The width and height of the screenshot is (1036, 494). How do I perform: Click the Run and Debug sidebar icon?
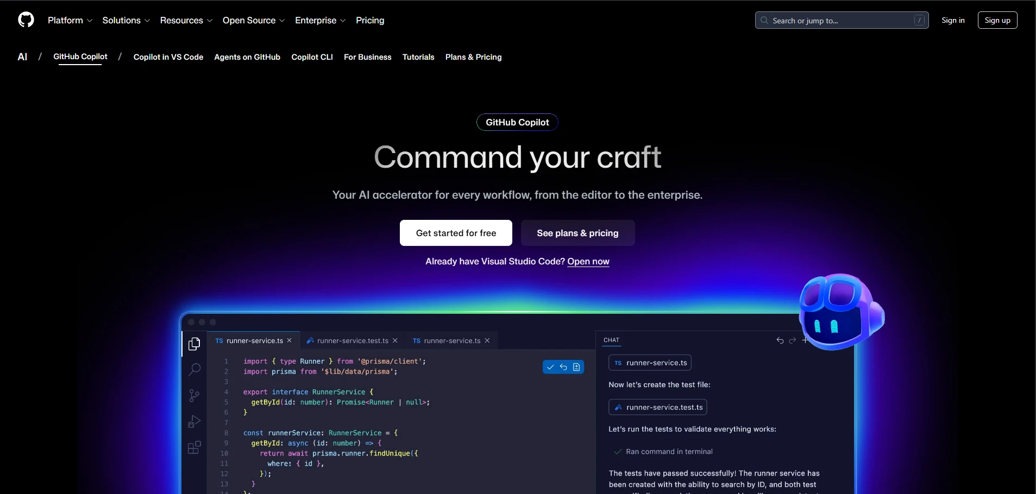point(194,422)
